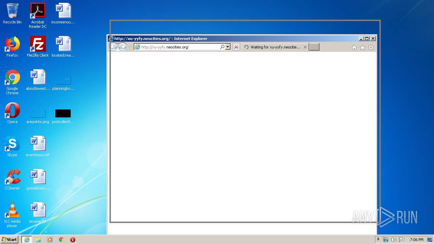Open Opera from the taskbar
This screenshot has height=244, width=434.
click(x=73, y=240)
